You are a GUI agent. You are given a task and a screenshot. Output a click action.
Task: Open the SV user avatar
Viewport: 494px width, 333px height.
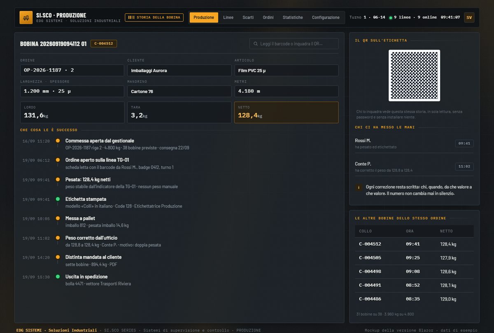coord(469,17)
